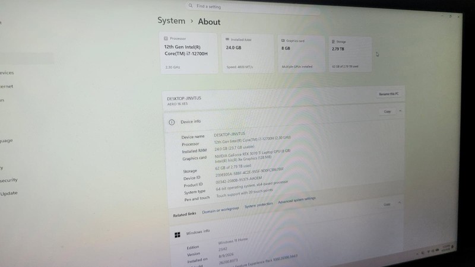Click NVIDIA GeForce RTX 3070 Ti text
This screenshot has height=267, width=475.
252,153
